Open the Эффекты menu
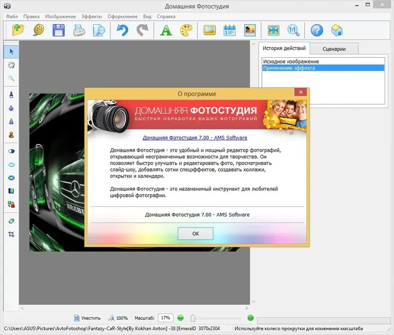This screenshot has width=394, height=335. pyautogui.click(x=92, y=16)
